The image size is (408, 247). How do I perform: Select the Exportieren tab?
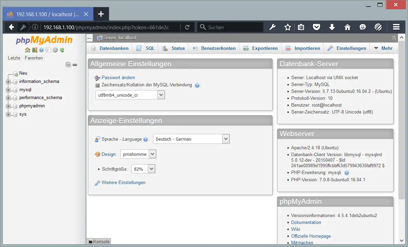261,48
